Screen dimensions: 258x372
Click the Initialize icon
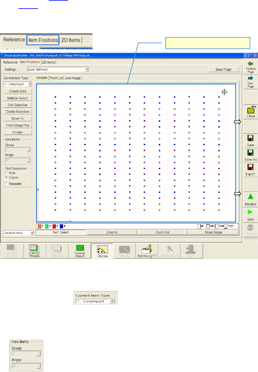(x=251, y=197)
